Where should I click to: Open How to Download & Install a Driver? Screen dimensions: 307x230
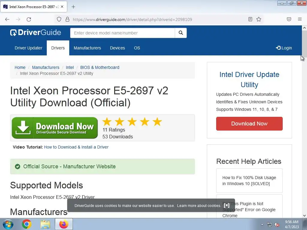(x=76, y=147)
